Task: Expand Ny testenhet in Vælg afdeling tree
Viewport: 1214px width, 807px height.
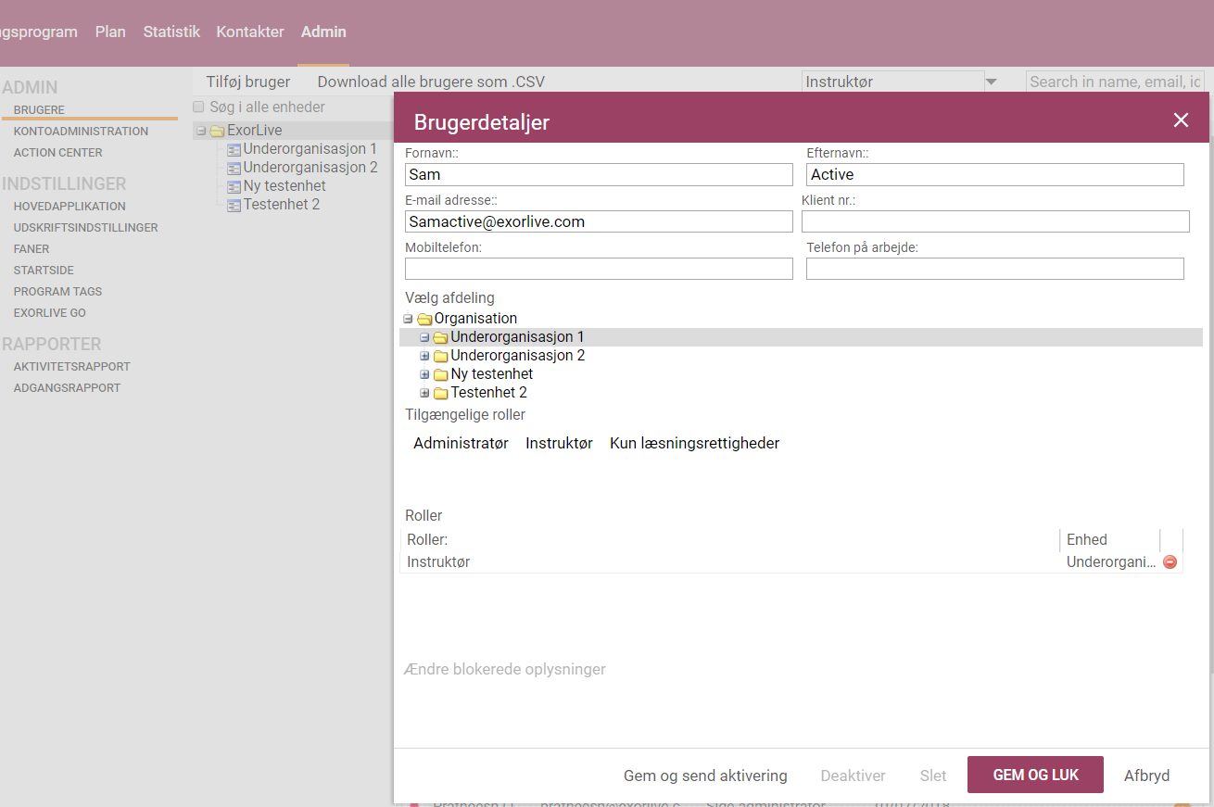Action: click(x=424, y=374)
